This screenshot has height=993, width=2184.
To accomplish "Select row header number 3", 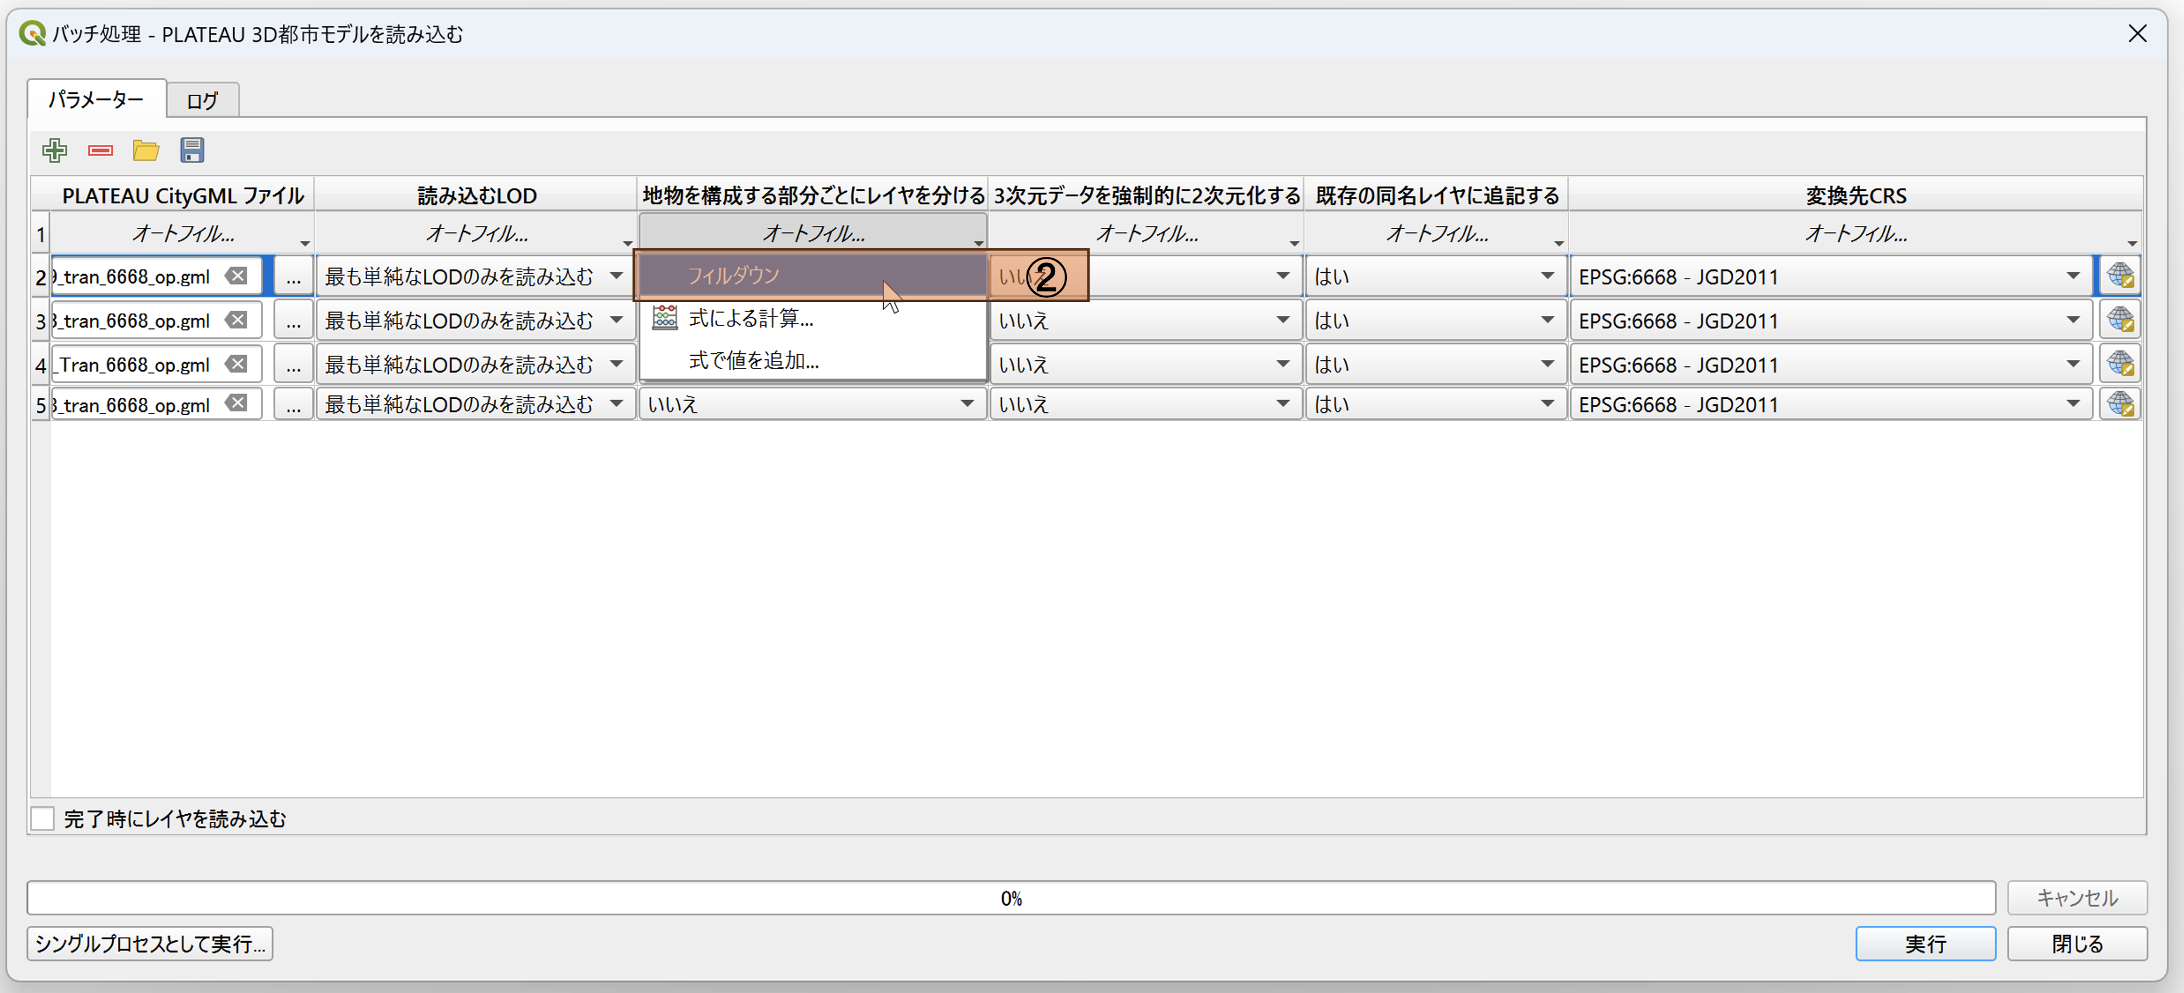I will 41,320.
